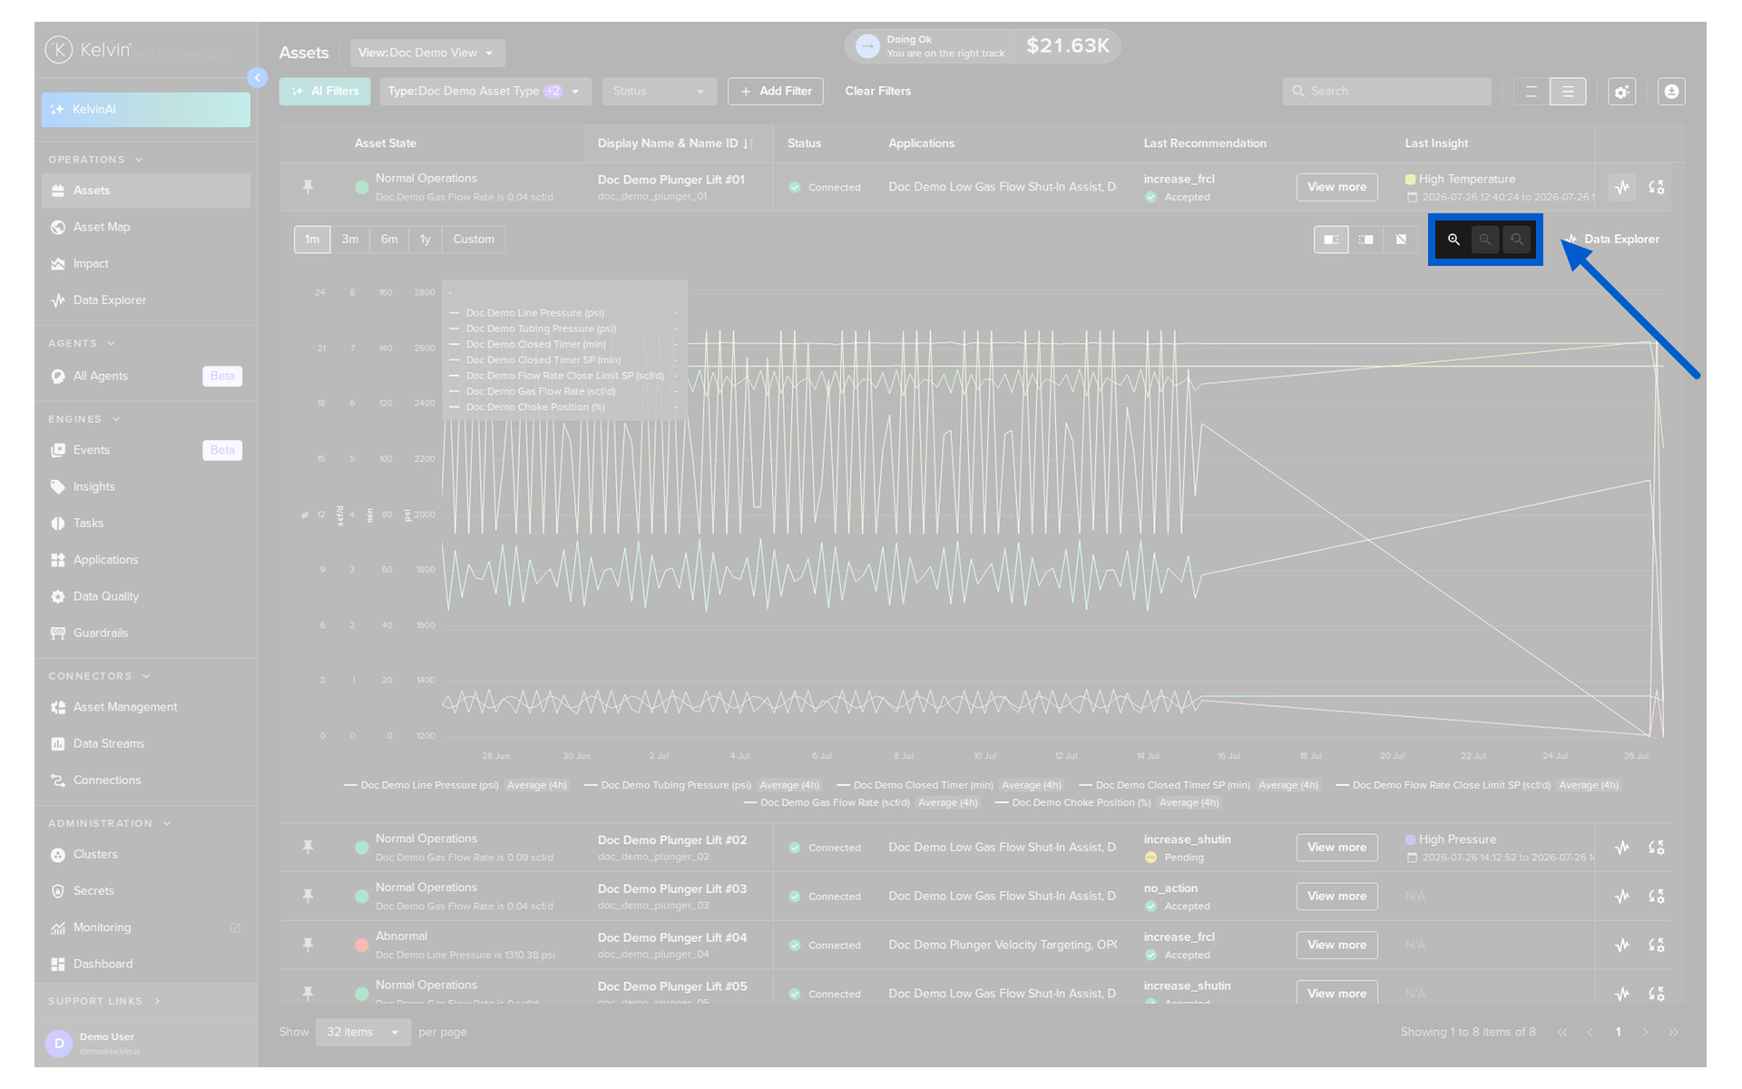
Task: Click the download export icon
Action: 1671,92
